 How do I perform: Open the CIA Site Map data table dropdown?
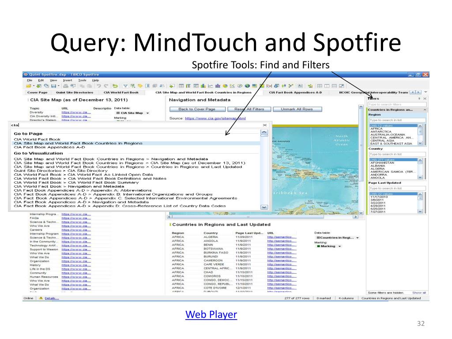click(147, 113)
